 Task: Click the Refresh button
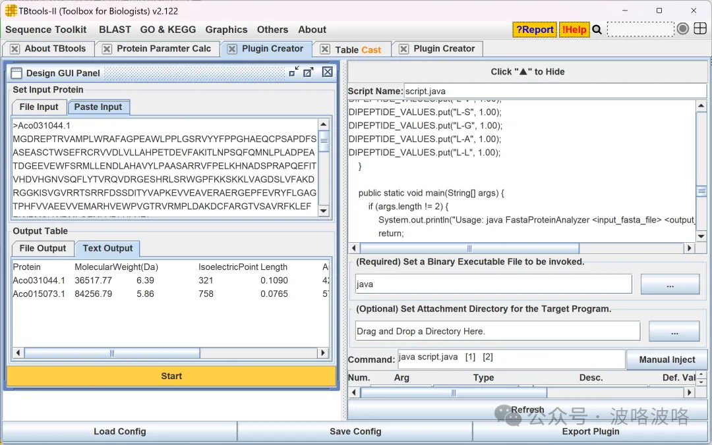pyautogui.click(x=527, y=410)
